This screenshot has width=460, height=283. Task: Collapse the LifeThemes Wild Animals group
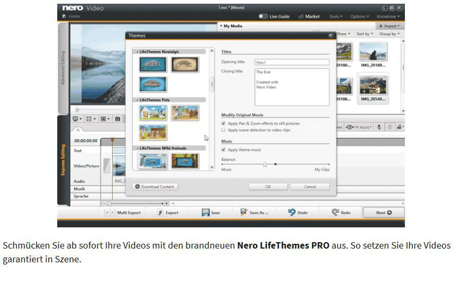pyautogui.click(x=138, y=148)
